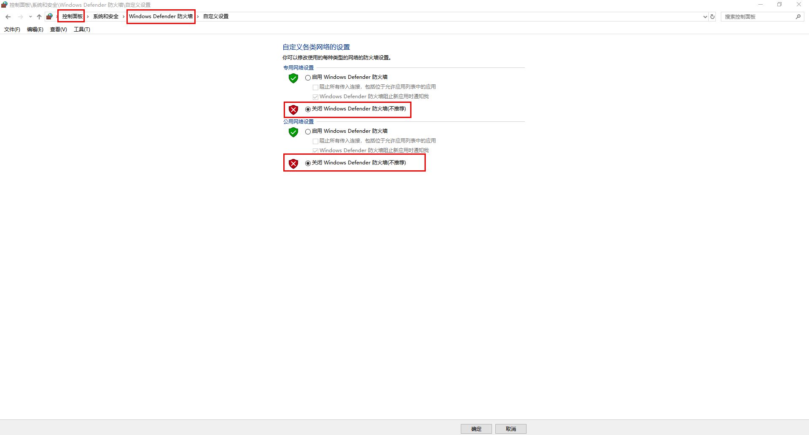Expand the address bar history dropdown
Screen dimensions: 809x435
point(705,17)
